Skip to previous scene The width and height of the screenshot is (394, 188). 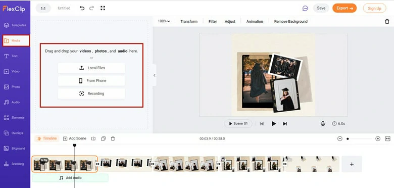(262, 124)
